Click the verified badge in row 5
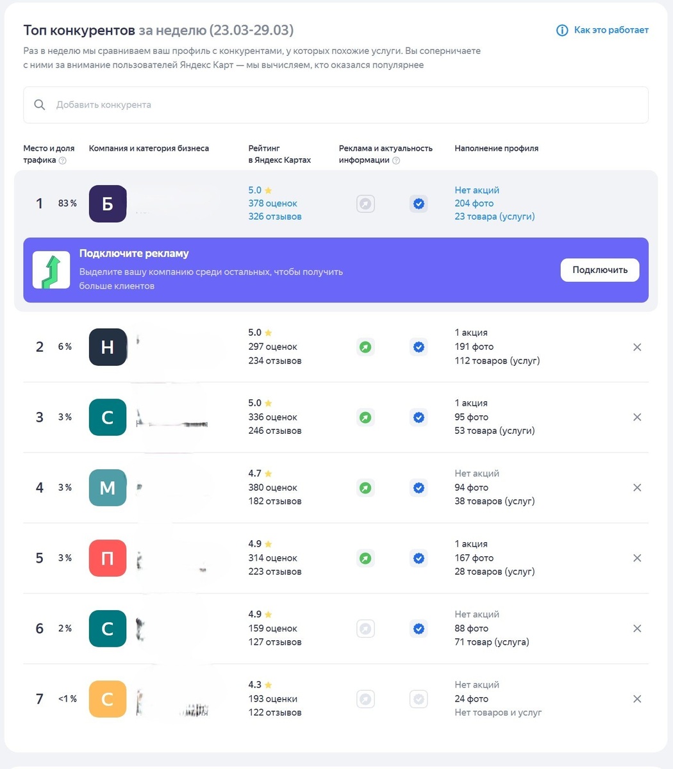 click(x=419, y=558)
